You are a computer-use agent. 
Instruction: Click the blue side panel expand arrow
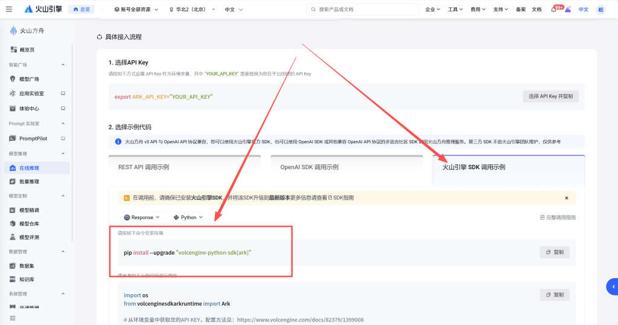[x=613, y=286]
